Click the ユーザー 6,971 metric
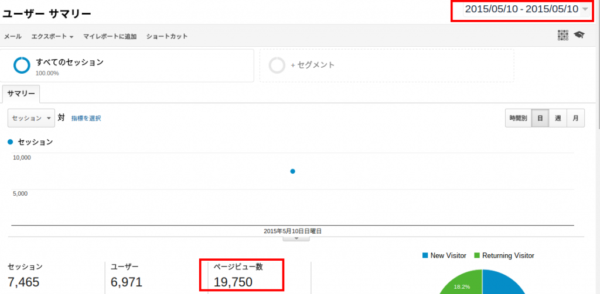The height and width of the screenshot is (294, 600). pyautogui.click(x=127, y=276)
